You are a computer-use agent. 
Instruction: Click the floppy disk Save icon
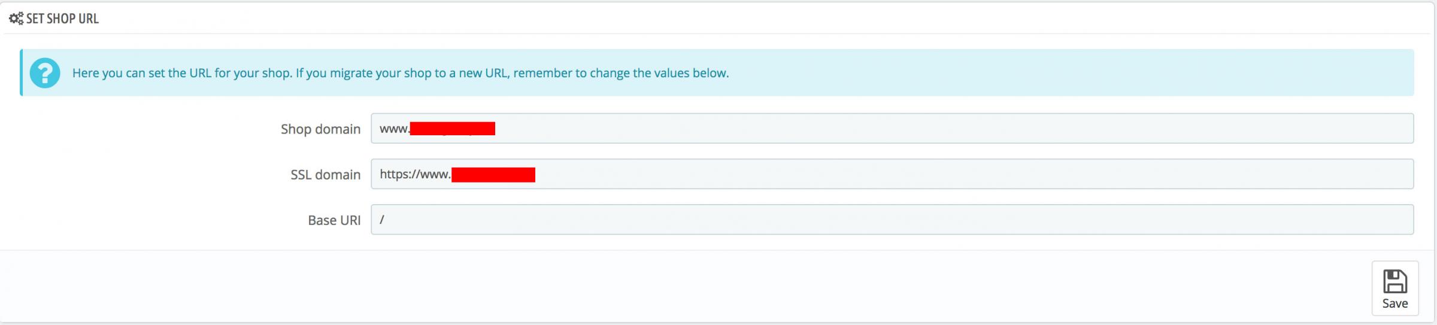(x=1394, y=281)
